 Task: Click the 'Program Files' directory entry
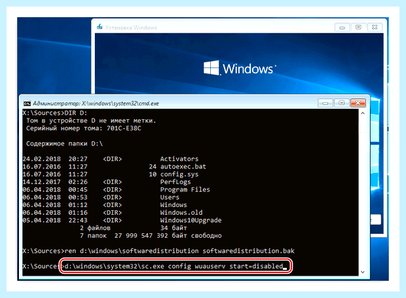(185, 189)
